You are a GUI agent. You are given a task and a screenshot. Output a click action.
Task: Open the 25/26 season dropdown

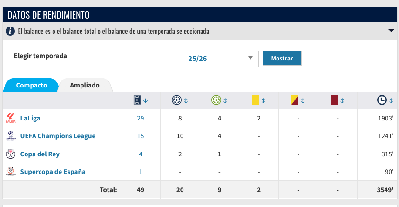tap(223, 59)
